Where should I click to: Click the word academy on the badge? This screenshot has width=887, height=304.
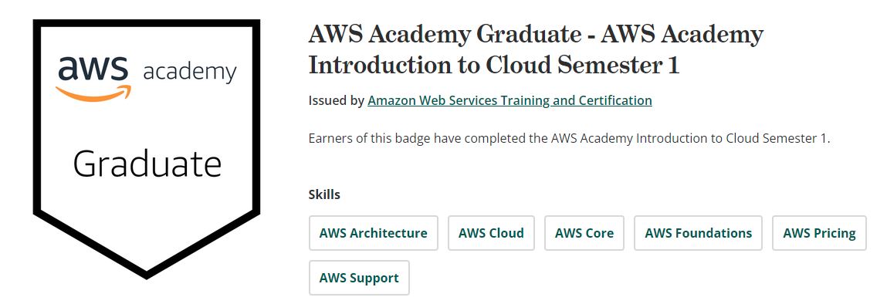pos(189,73)
